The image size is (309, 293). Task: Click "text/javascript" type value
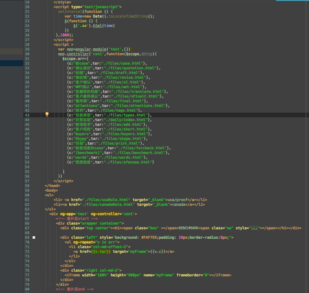click(101, 7)
